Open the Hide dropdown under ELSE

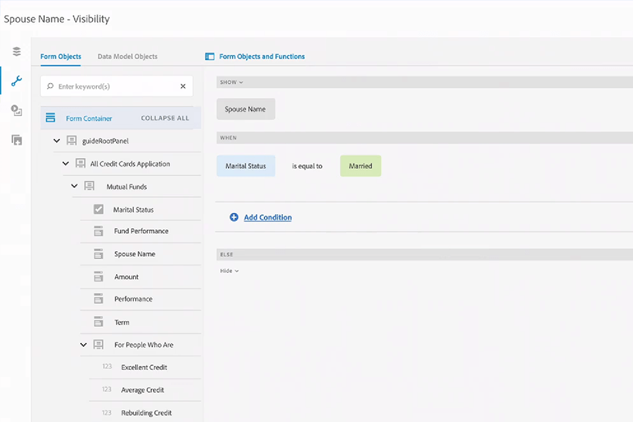point(229,271)
